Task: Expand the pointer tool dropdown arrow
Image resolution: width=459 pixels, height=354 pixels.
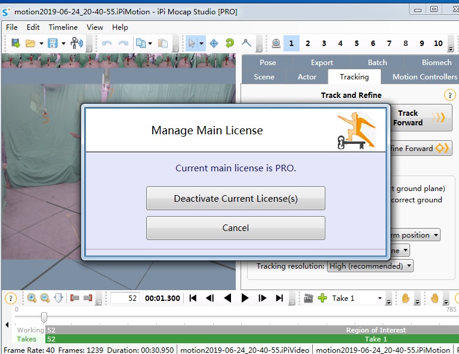Action: (x=201, y=44)
